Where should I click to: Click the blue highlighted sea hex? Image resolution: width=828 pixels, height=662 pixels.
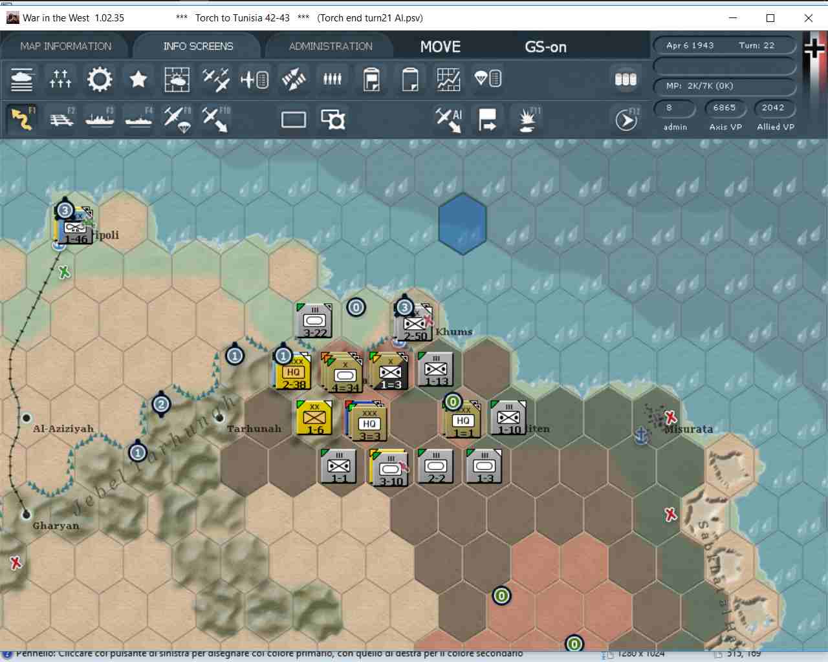click(462, 224)
